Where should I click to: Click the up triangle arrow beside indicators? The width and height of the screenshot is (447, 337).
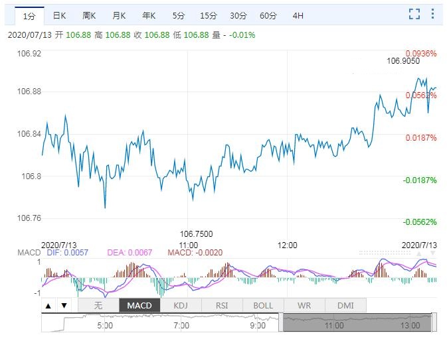click(48, 306)
